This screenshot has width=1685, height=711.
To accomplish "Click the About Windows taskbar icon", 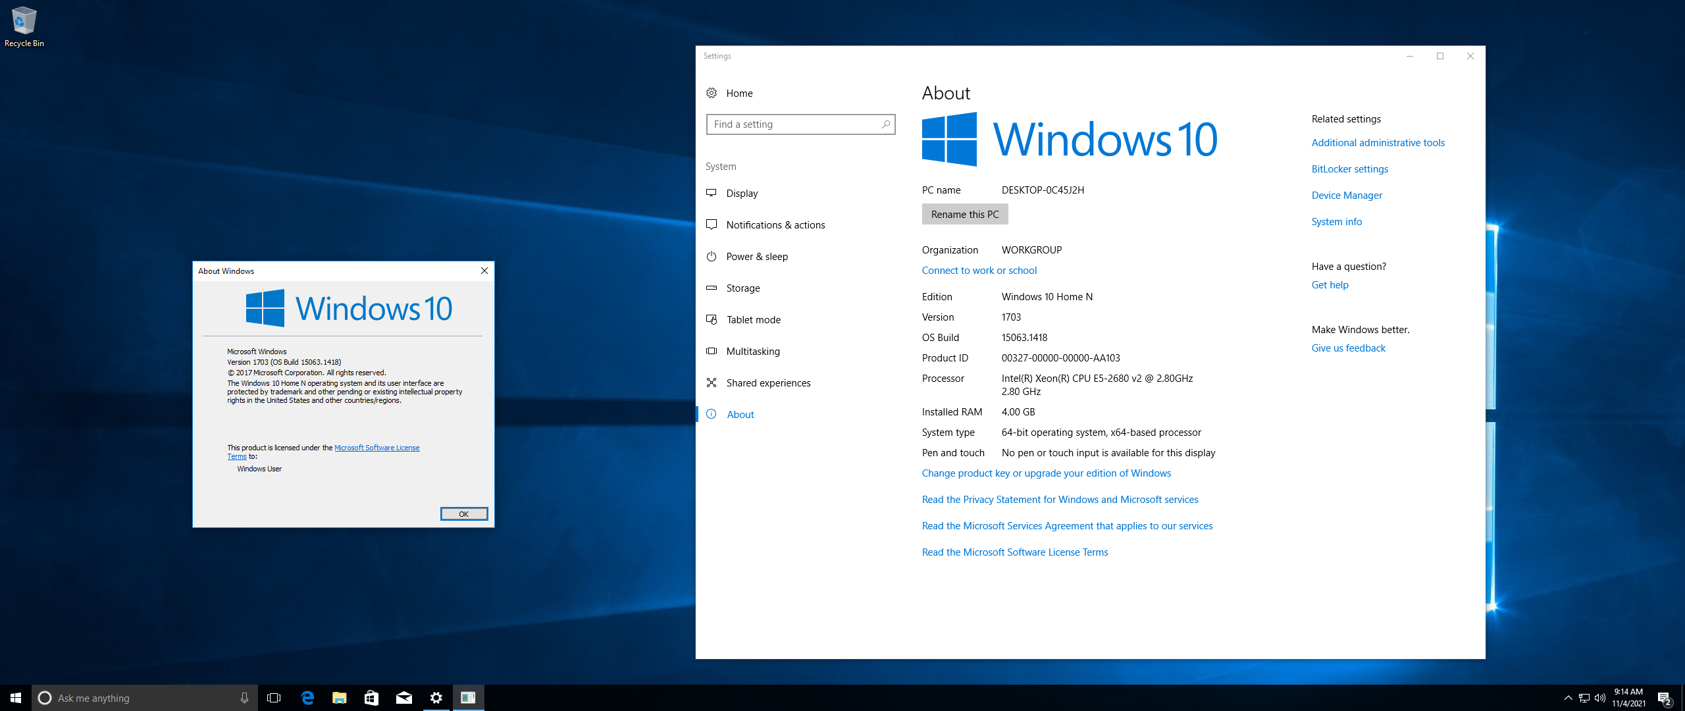I will point(468,698).
